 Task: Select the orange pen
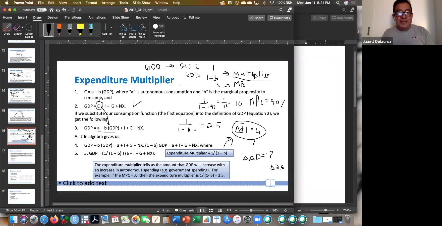tap(59, 30)
